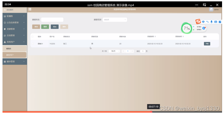Select page 1 in pagination
Screen dimensions: 224x114
click(128, 51)
